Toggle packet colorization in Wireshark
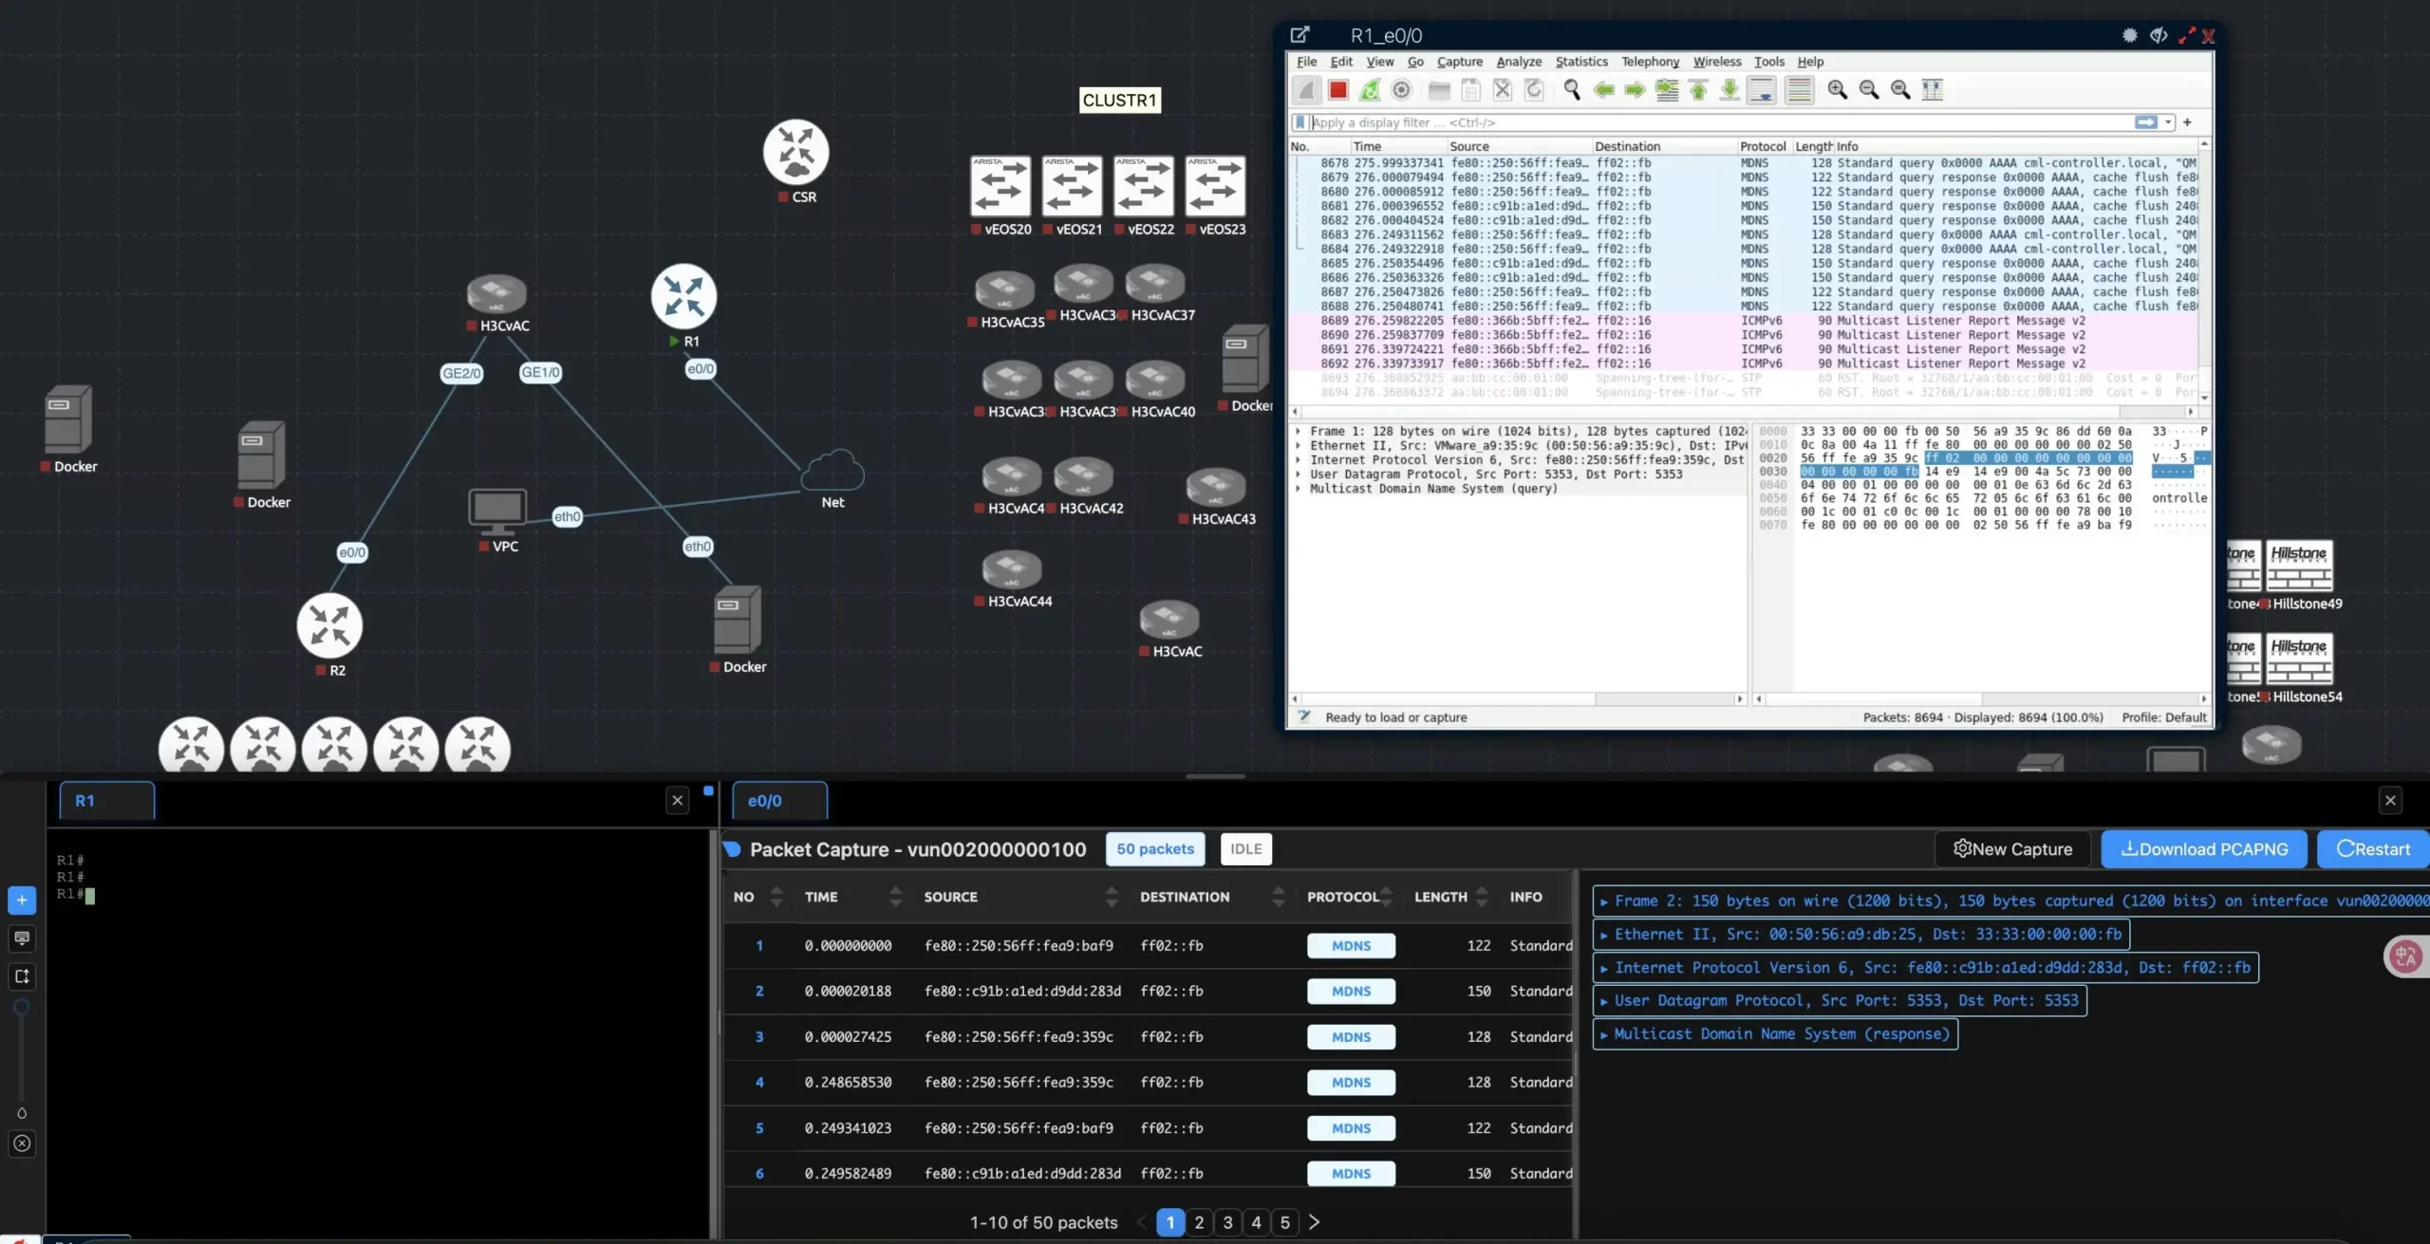The image size is (2430, 1244). coord(1799,90)
